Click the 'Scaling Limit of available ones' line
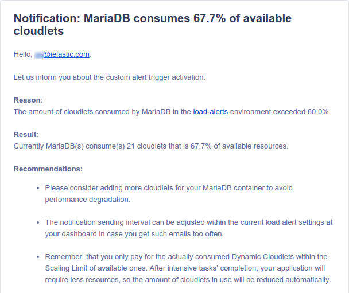This screenshot has width=349, height=293. click(185, 268)
